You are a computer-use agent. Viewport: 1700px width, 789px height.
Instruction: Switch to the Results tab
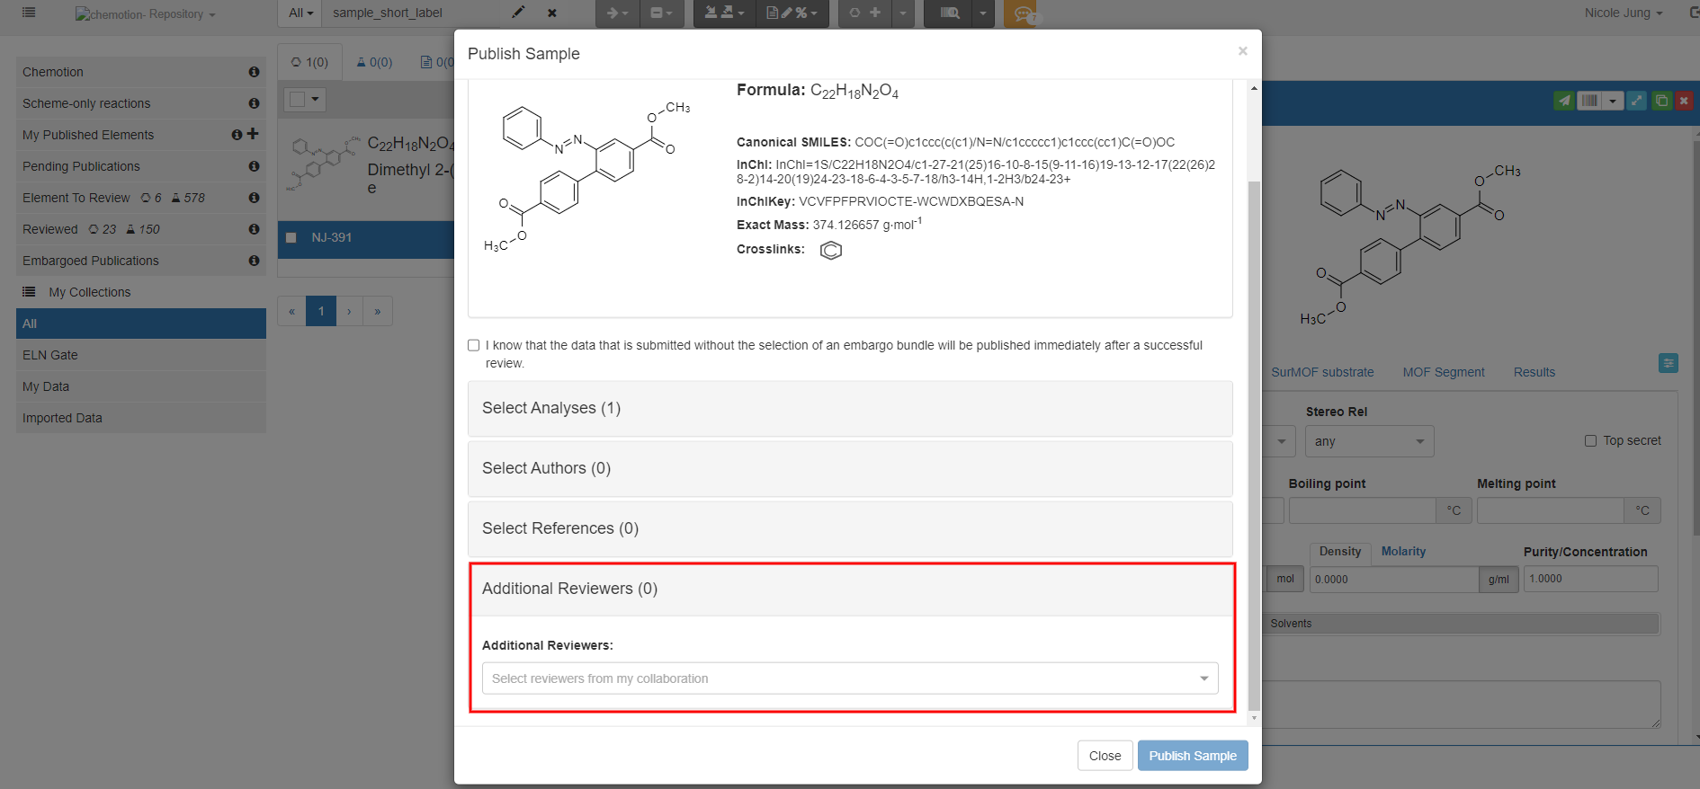(1534, 372)
